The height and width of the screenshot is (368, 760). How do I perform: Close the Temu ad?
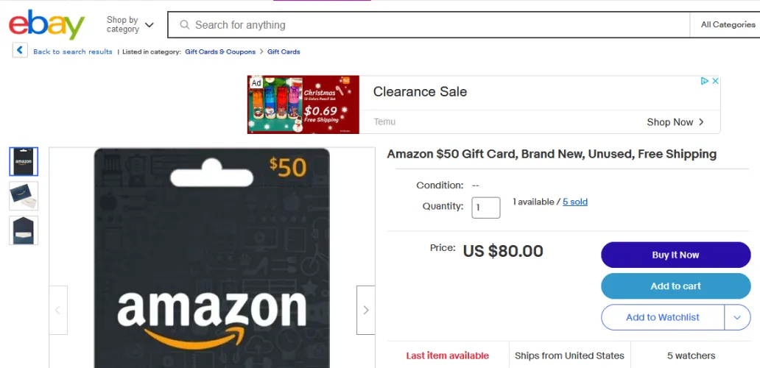click(x=714, y=81)
